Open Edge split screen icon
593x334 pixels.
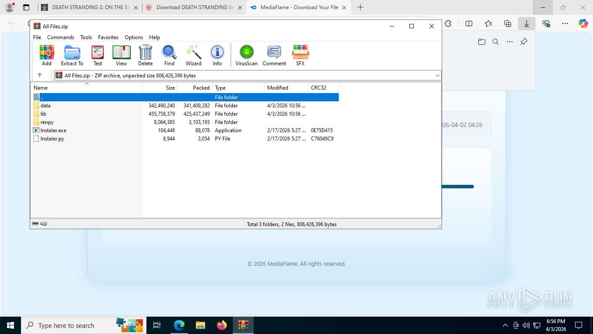tap(469, 24)
